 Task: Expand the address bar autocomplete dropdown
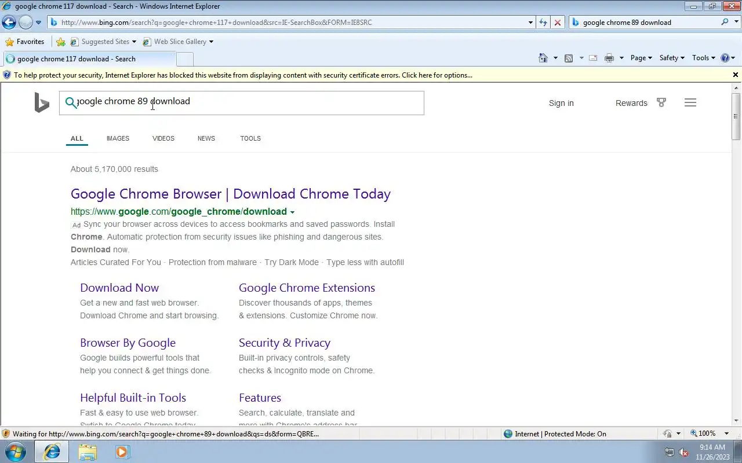click(530, 23)
